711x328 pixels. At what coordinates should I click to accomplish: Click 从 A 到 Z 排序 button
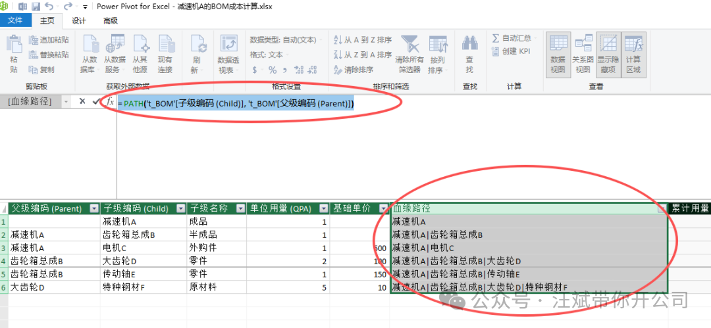tap(363, 39)
